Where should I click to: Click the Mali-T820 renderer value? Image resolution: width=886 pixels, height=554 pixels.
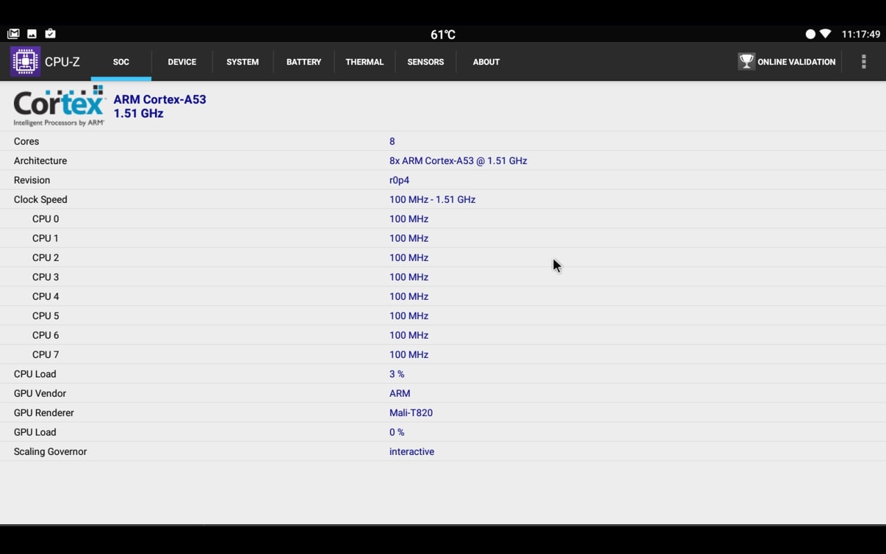411,413
